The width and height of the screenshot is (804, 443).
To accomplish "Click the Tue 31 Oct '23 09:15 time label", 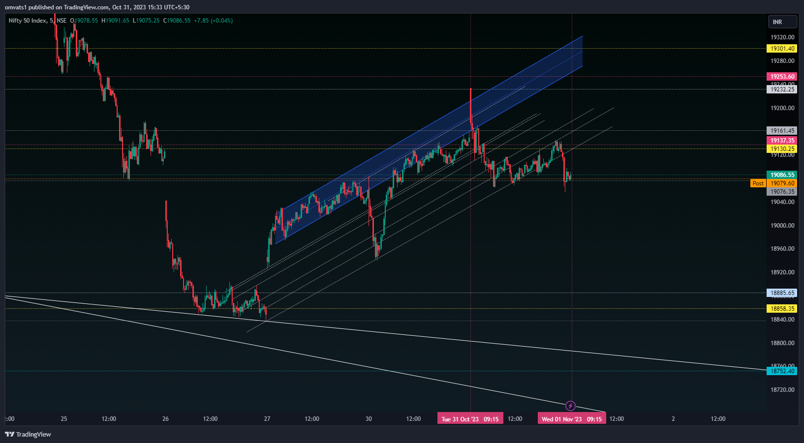I will tap(470, 419).
